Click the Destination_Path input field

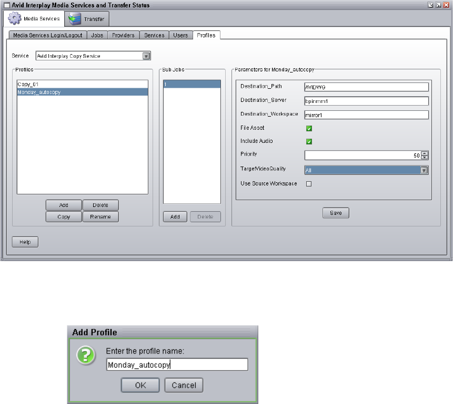(x=366, y=87)
